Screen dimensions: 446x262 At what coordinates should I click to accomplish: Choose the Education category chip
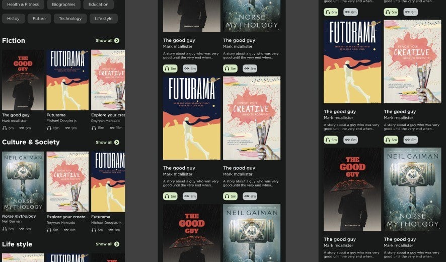(99, 4)
